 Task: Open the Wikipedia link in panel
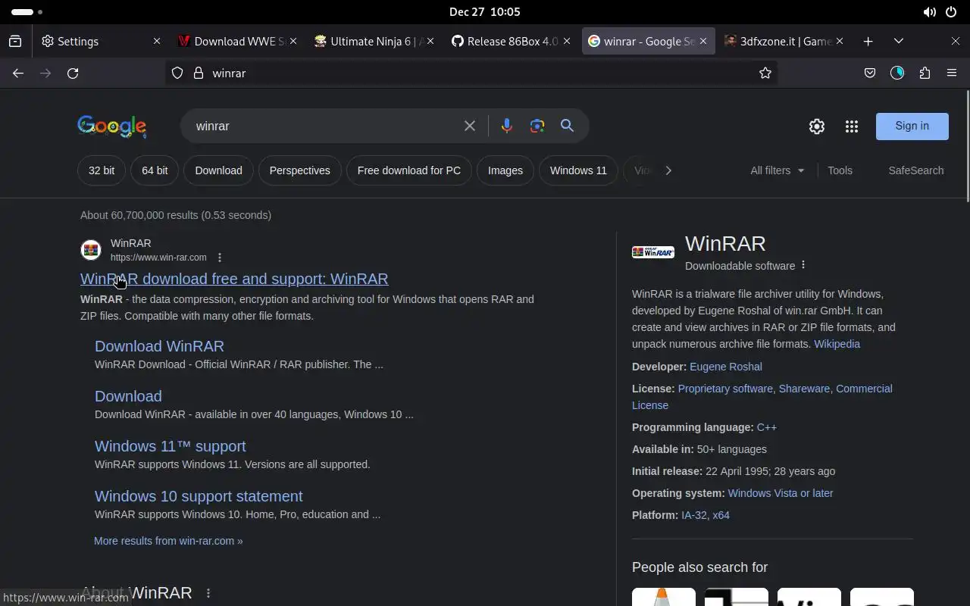pyautogui.click(x=837, y=344)
